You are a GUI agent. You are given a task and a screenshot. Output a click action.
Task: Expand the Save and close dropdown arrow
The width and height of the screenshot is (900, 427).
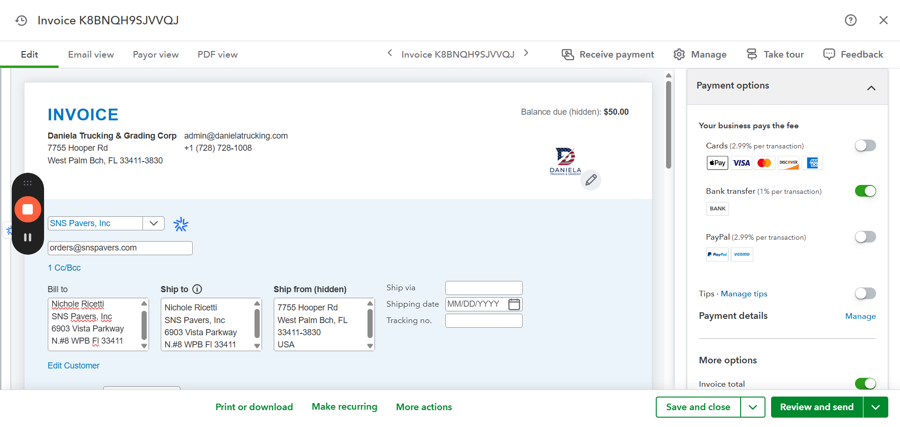coord(753,407)
